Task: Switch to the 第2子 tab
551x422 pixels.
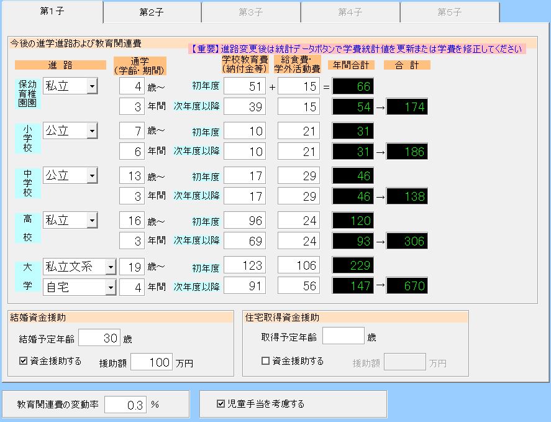Action: (152, 12)
